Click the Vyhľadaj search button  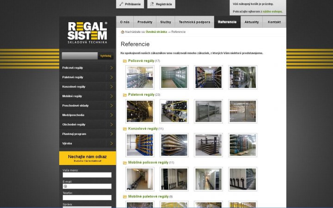click(105, 56)
